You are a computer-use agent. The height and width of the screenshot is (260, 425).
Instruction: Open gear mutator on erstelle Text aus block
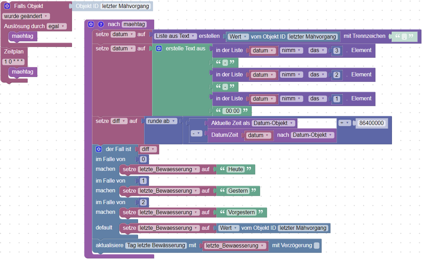(x=159, y=49)
